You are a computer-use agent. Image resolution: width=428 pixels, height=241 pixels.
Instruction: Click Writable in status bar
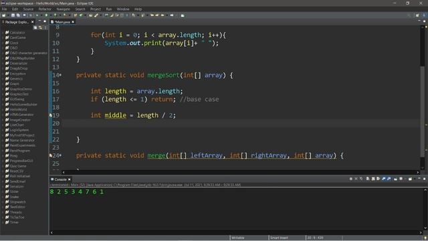pos(238,238)
